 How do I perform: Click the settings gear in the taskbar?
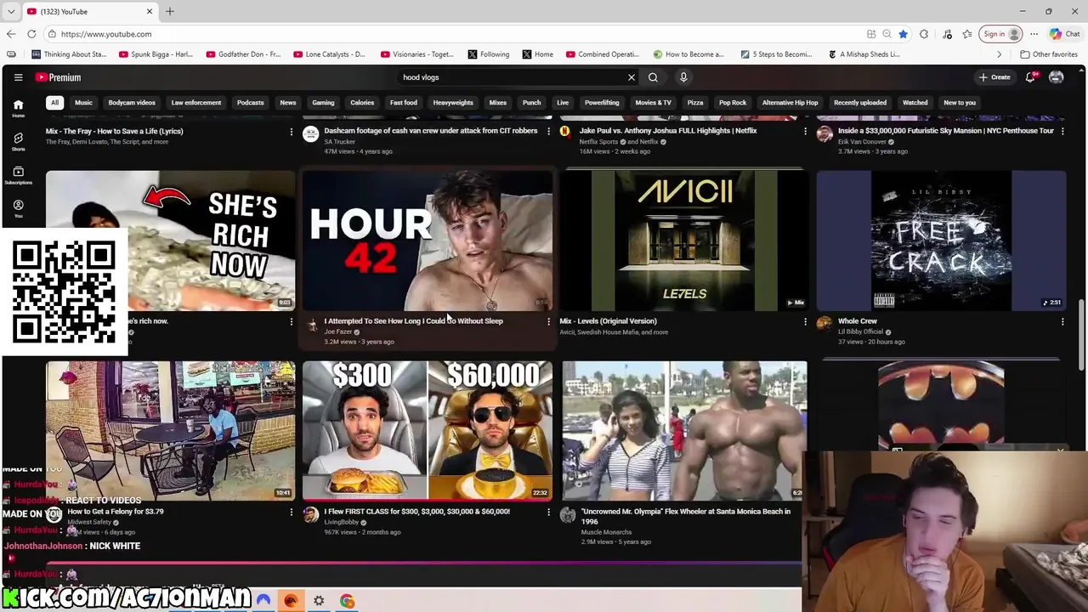tap(319, 601)
